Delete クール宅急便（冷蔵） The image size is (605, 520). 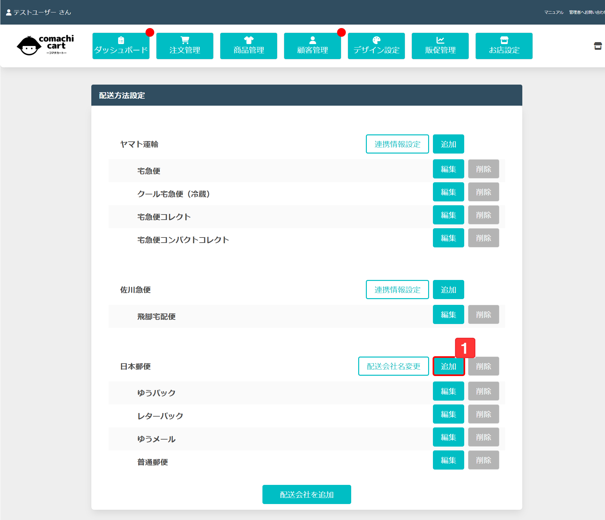point(484,192)
